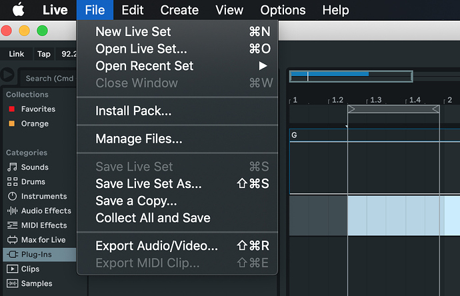Select the Drums category
The width and height of the screenshot is (460, 296).
[33, 181]
